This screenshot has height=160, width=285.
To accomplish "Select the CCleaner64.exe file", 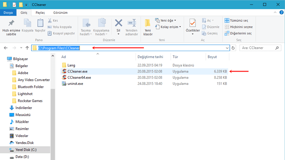I will tap(79, 77).
